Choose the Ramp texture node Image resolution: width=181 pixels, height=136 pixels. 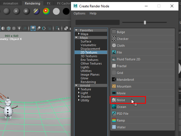coord(121,120)
